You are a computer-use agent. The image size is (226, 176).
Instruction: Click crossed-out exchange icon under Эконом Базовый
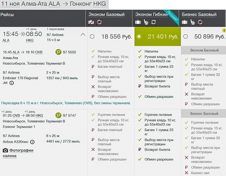pos(99,22)
